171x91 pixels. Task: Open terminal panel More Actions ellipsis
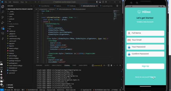click(x=114, y=65)
